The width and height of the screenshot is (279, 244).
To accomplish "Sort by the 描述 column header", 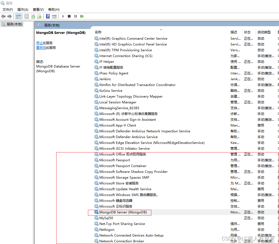I will (234, 32).
